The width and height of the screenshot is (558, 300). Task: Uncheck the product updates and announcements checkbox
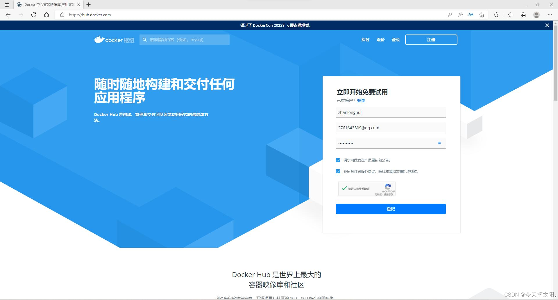pyautogui.click(x=338, y=160)
